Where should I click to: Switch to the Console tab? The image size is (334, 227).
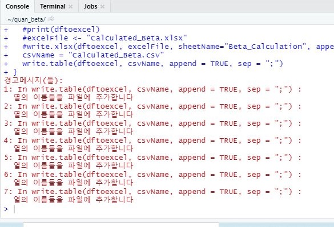coord(18,6)
